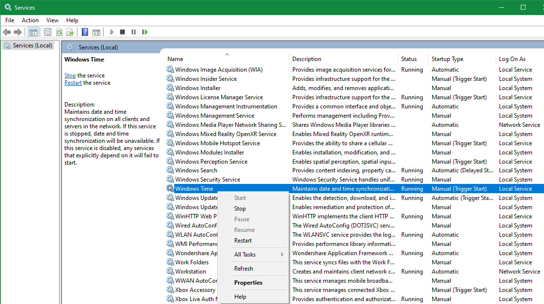This screenshot has height=304, width=544.
Task: Click the Stop Service toolbar icon
Action: coord(122,32)
